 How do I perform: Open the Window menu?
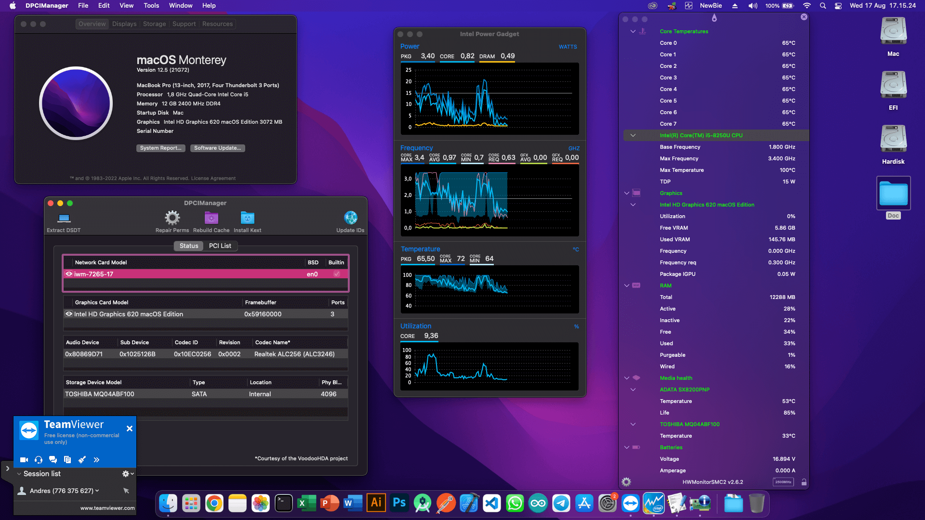tap(181, 6)
